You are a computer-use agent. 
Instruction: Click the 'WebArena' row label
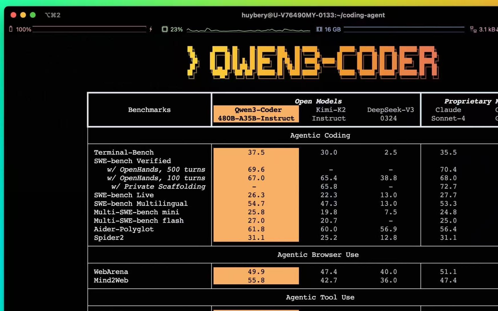click(111, 272)
